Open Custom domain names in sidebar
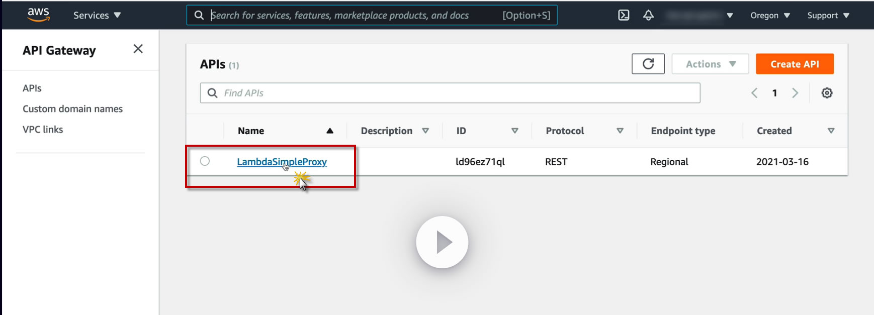This screenshot has width=874, height=315. (72, 109)
